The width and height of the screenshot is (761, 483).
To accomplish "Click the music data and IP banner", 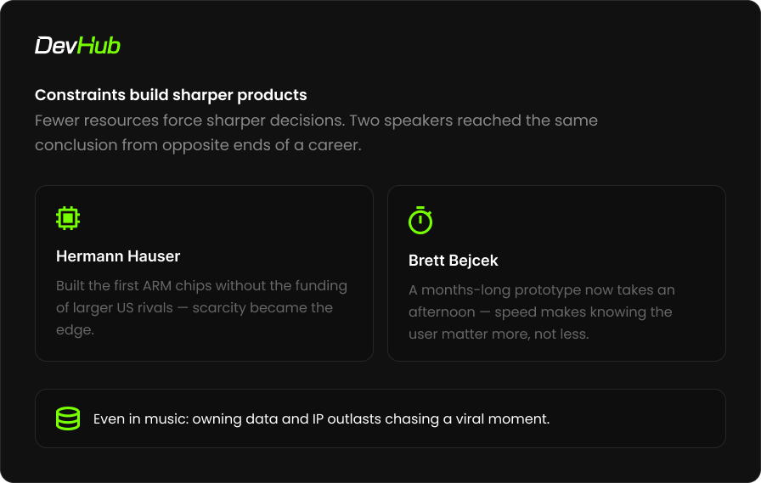I will click(380, 418).
